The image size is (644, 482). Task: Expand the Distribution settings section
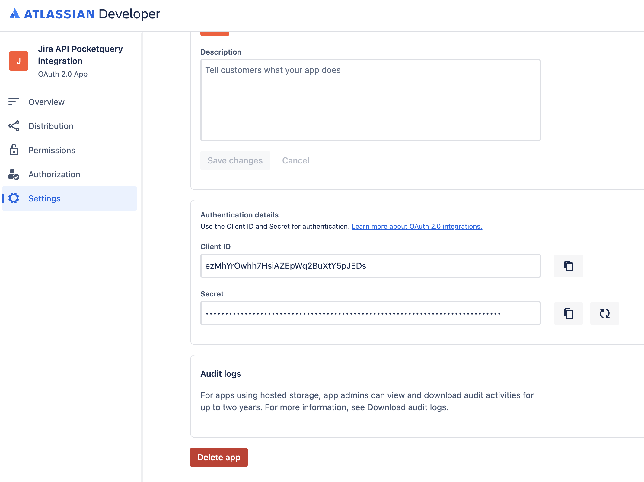click(51, 125)
